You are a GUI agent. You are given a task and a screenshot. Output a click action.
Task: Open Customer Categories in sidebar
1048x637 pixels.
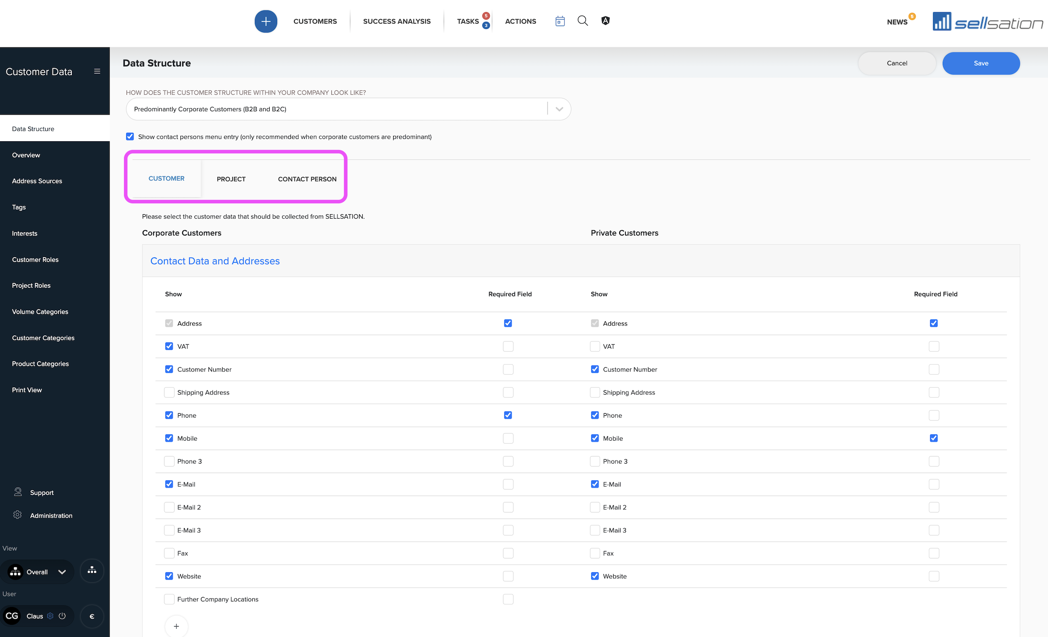tap(43, 338)
